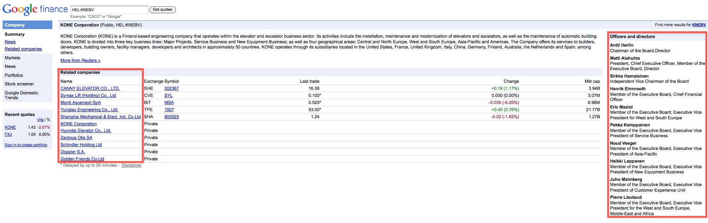Click the Change column header
The height and width of the screenshot is (223, 708).
(511, 81)
